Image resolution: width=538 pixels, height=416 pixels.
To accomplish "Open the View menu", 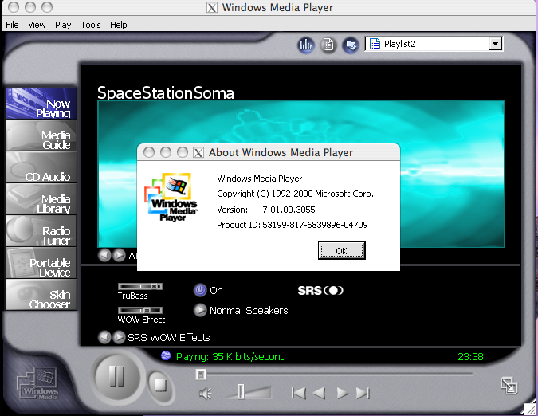I will point(37,25).
